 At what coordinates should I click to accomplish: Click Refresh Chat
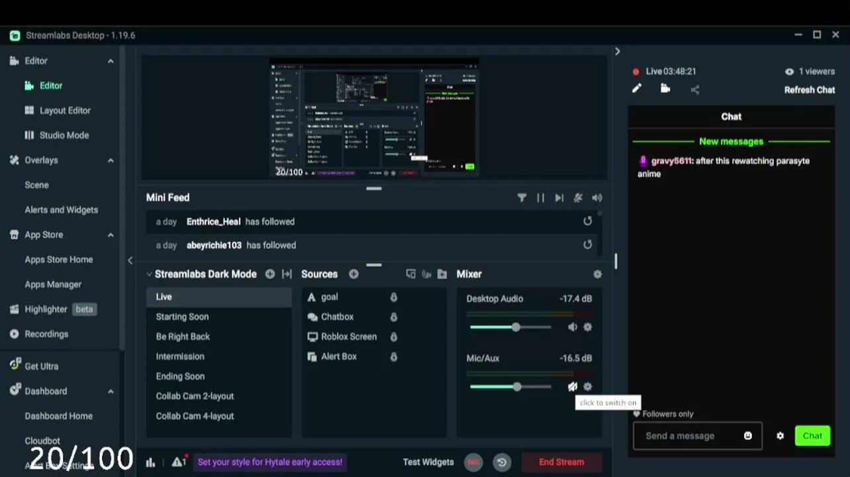coord(810,90)
